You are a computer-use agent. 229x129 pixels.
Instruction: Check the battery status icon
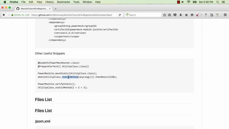(195, 2)
